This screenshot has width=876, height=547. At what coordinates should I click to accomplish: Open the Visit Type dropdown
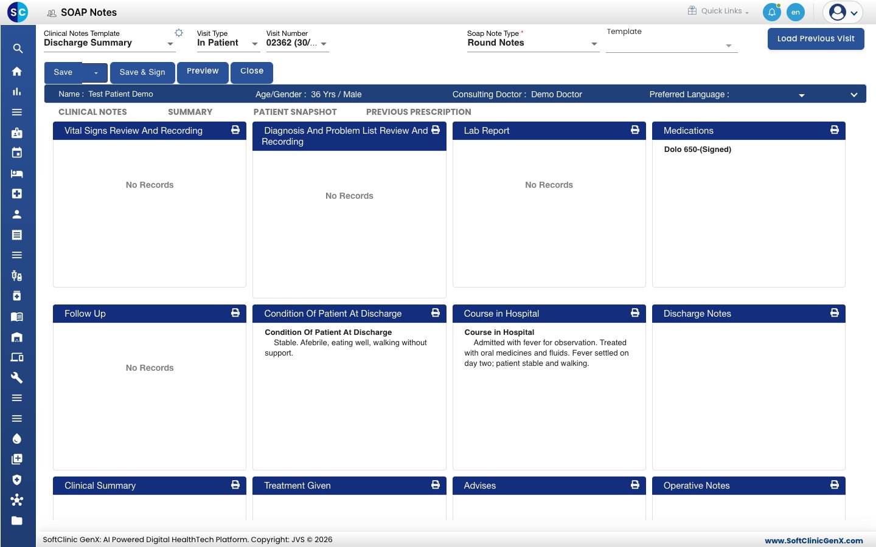point(228,43)
